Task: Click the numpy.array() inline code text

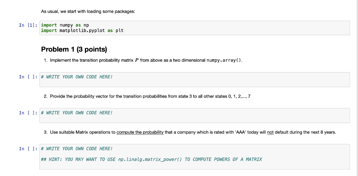Action: [x=224, y=60]
